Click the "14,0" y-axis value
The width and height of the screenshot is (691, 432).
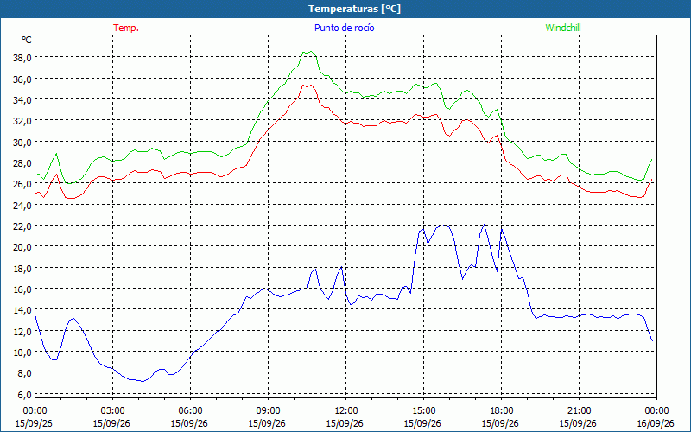tap(22, 310)
